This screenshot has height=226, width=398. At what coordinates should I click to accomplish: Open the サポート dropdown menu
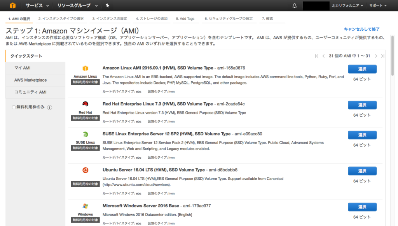click(x=378, y=5)
